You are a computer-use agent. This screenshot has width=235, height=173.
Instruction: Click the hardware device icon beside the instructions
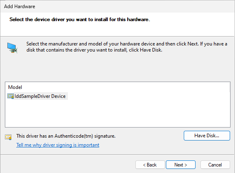pyautogui.click(x=13, y=48)
